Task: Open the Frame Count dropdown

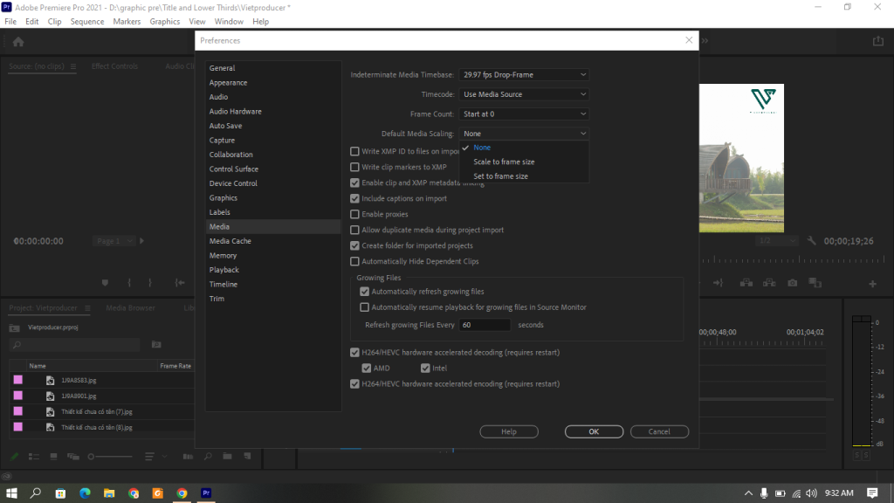Action: [524, 114]
